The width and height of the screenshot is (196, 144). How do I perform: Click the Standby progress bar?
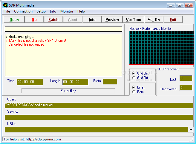[x=68, y=91]
